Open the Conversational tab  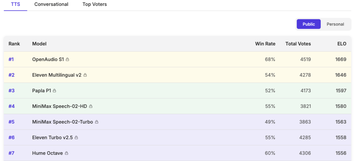pos(51,4)
